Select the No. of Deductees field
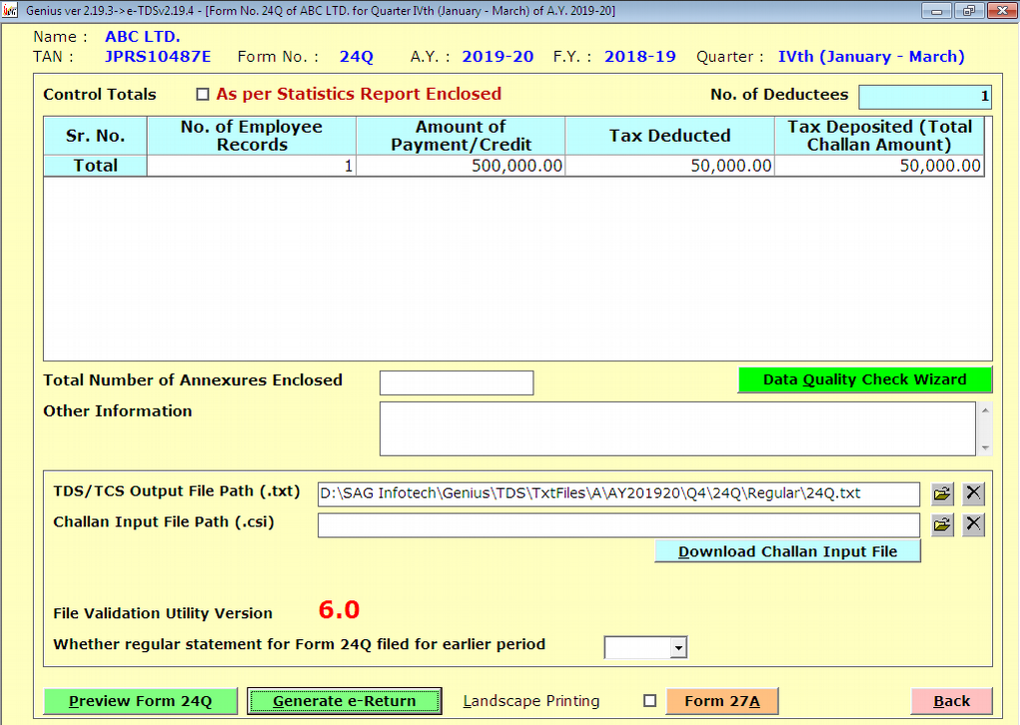This screenshot has width=1020, height=725. tap(924, 97)
